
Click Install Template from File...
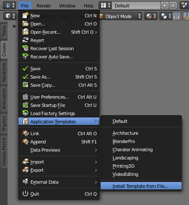[141, 186]
